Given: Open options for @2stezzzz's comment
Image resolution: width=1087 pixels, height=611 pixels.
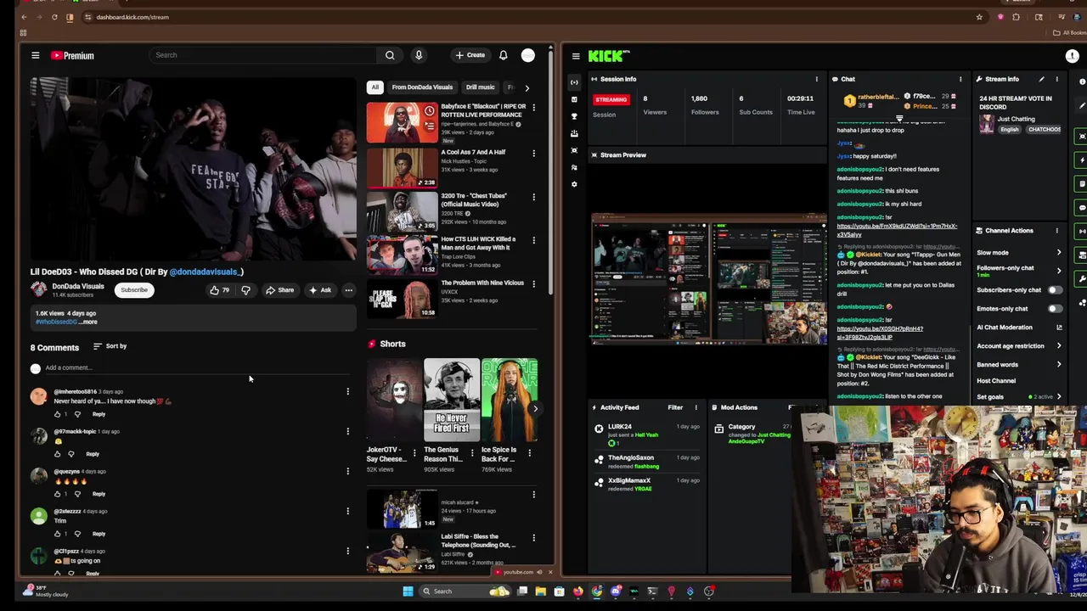Looking at the screenshot, I should point(347,511).
